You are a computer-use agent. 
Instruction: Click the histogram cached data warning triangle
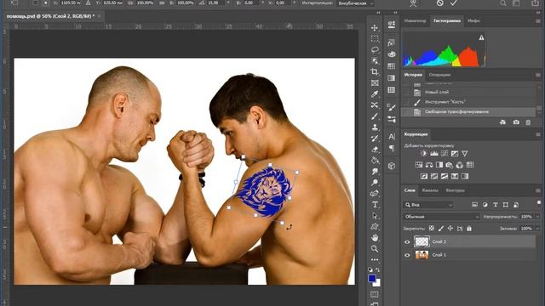(x=481, y=37)
